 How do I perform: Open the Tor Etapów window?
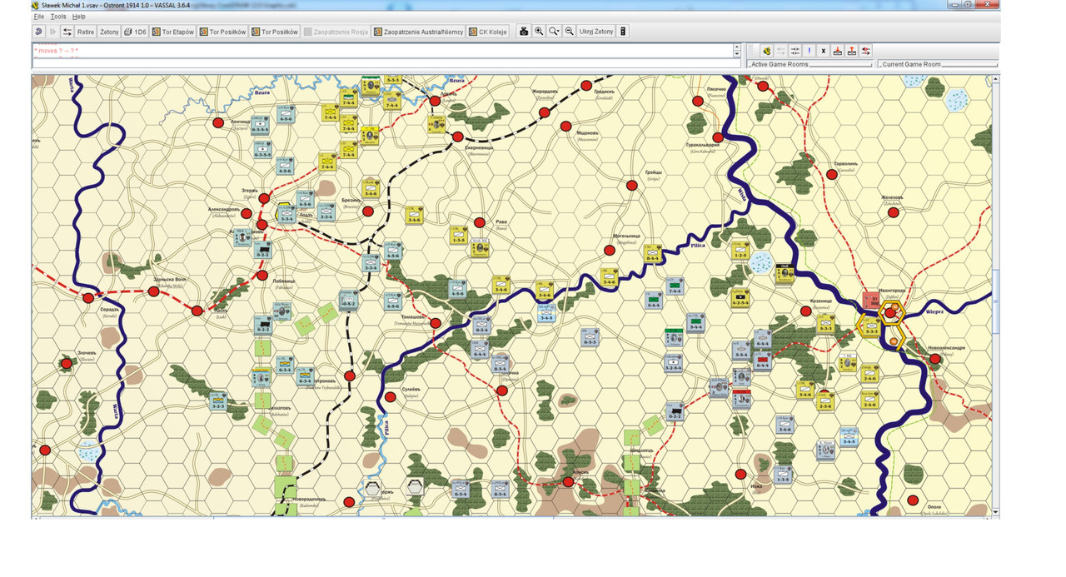[172, 32]
